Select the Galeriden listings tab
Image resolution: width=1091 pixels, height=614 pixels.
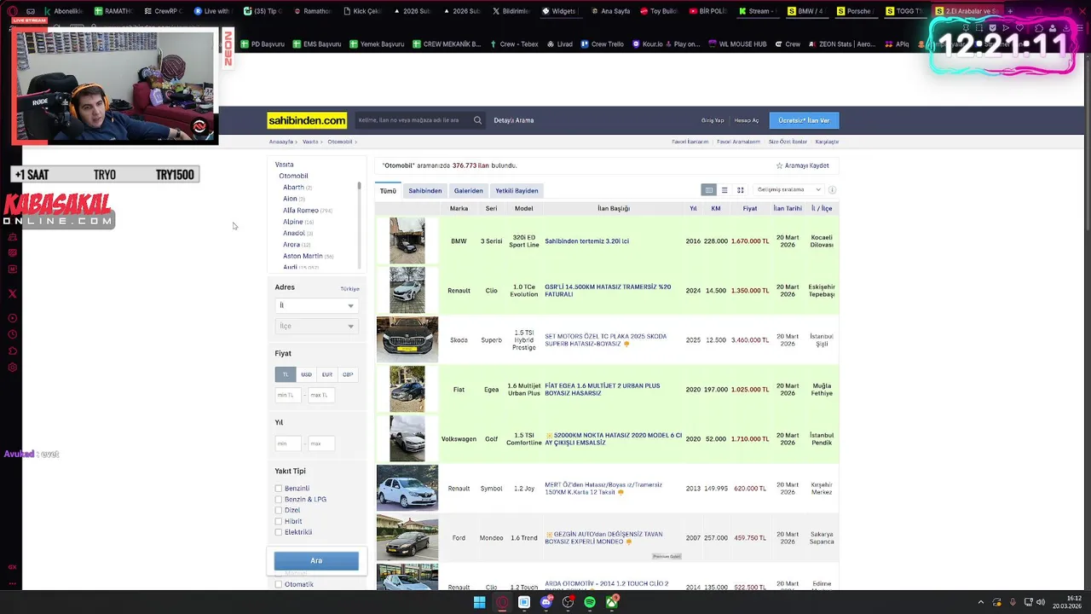[x=468, y=191]
